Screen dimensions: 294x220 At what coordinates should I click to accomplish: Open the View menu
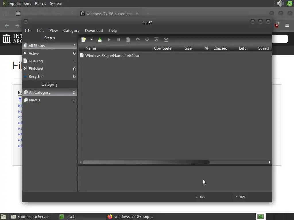54,30
